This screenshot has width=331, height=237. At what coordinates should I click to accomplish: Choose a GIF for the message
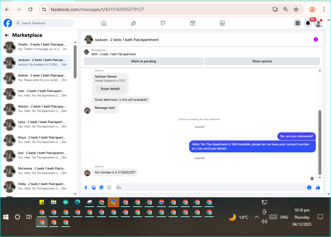coord(109,188)
